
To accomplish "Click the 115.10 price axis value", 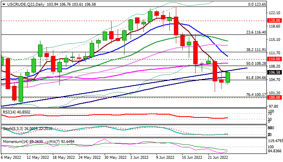I will tap(275, 39).
